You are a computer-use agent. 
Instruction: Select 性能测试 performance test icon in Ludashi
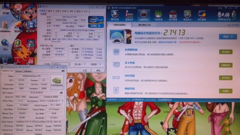tap(144, 16)
